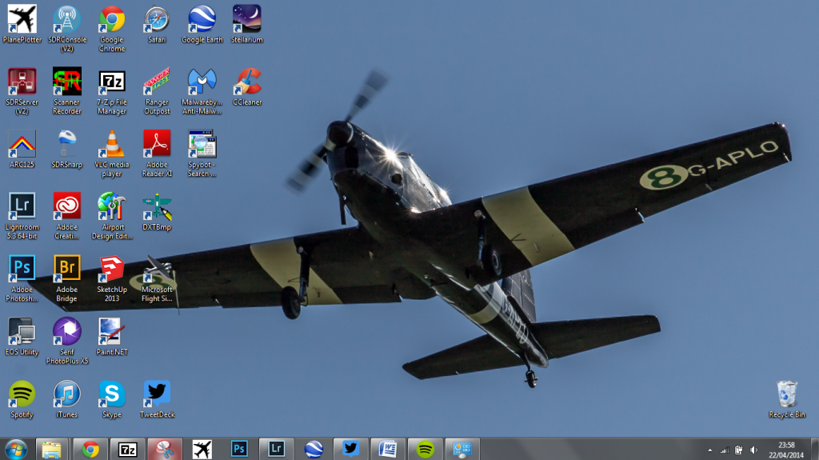Open the network signal tray icon
The image size is (819, 460).
pyautogui.click(x=725, y=450)
